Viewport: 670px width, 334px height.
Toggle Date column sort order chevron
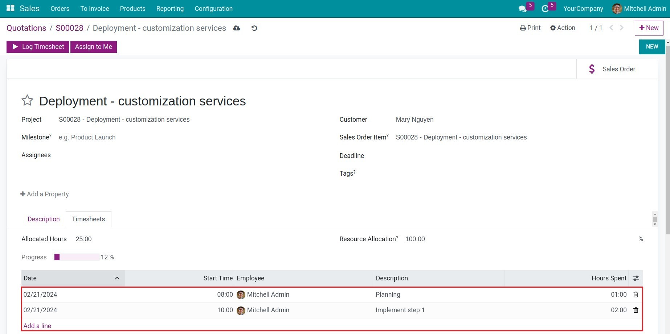[117, 278]
